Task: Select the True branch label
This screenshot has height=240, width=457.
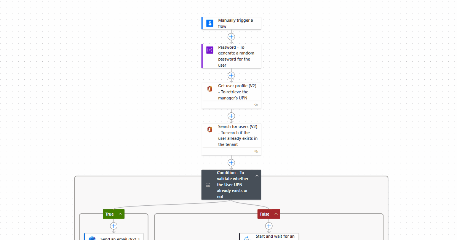Action: [x=110, y=214]
